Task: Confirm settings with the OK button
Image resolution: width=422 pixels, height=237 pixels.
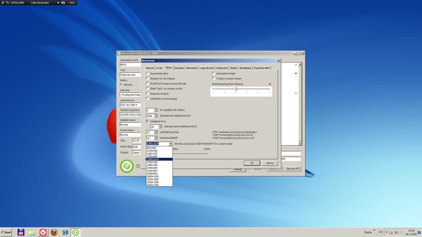Action: (x=252, y=163)
